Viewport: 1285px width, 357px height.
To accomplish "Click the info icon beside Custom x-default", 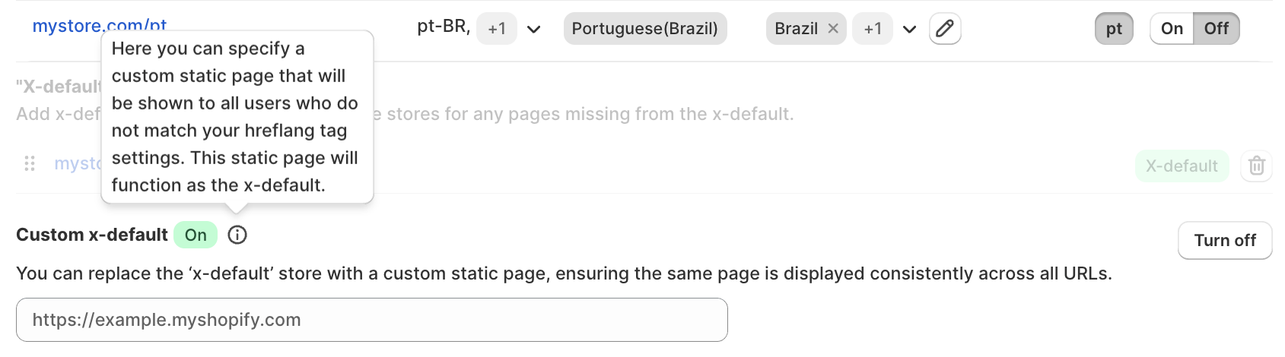I will tap(237, 235).
